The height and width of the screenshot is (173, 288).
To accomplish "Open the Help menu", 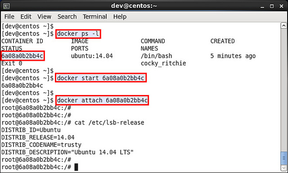I will coord(120,17).
